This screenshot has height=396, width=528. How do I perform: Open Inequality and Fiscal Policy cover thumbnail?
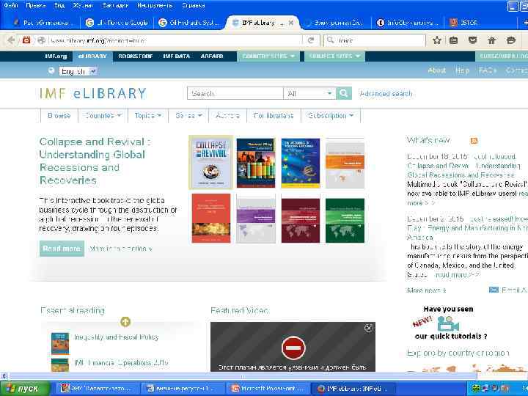coord(60,343)
